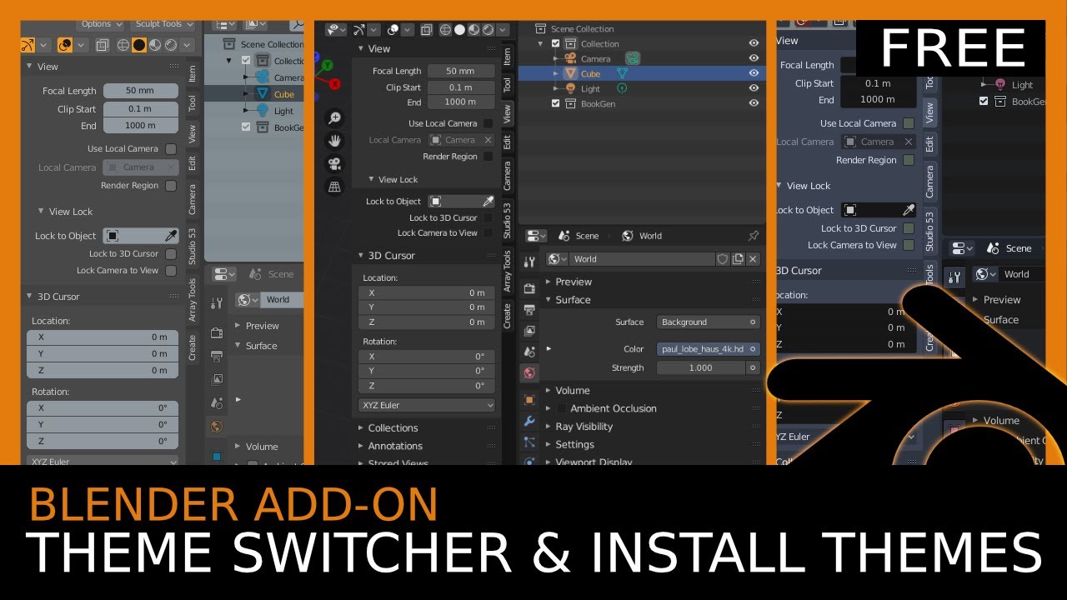1067x600 pixels.
Task: Open Output properties tab icon in dark-theme editor
Action: (x=529, y=309)
